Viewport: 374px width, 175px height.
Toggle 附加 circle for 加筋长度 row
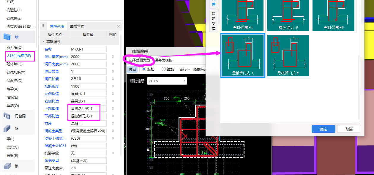pos(113,86)
